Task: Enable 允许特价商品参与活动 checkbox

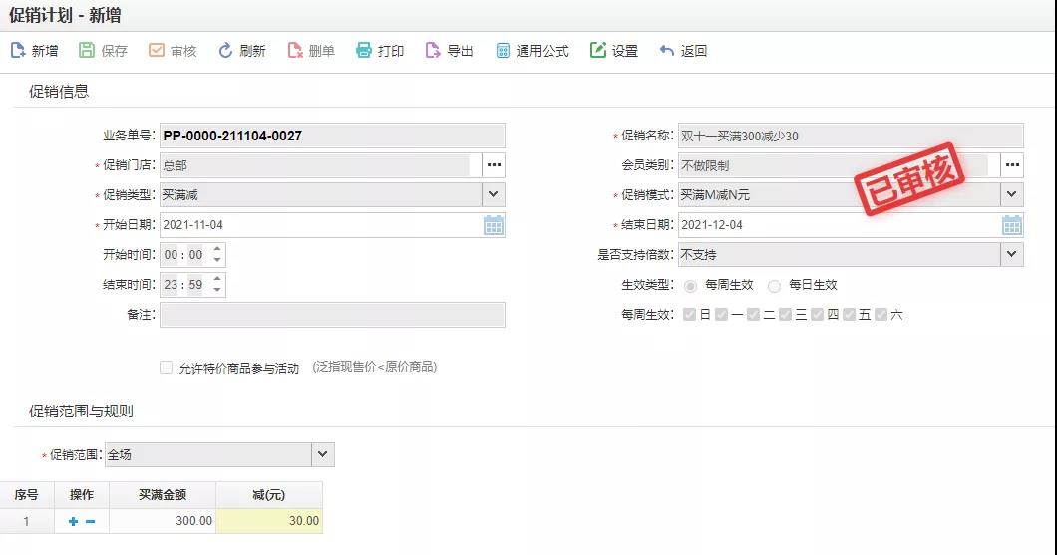Action: 167,368
